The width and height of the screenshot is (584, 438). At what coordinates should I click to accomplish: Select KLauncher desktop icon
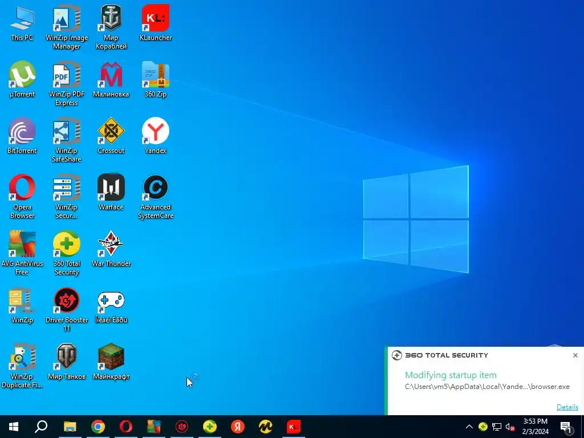pos(156,23)
